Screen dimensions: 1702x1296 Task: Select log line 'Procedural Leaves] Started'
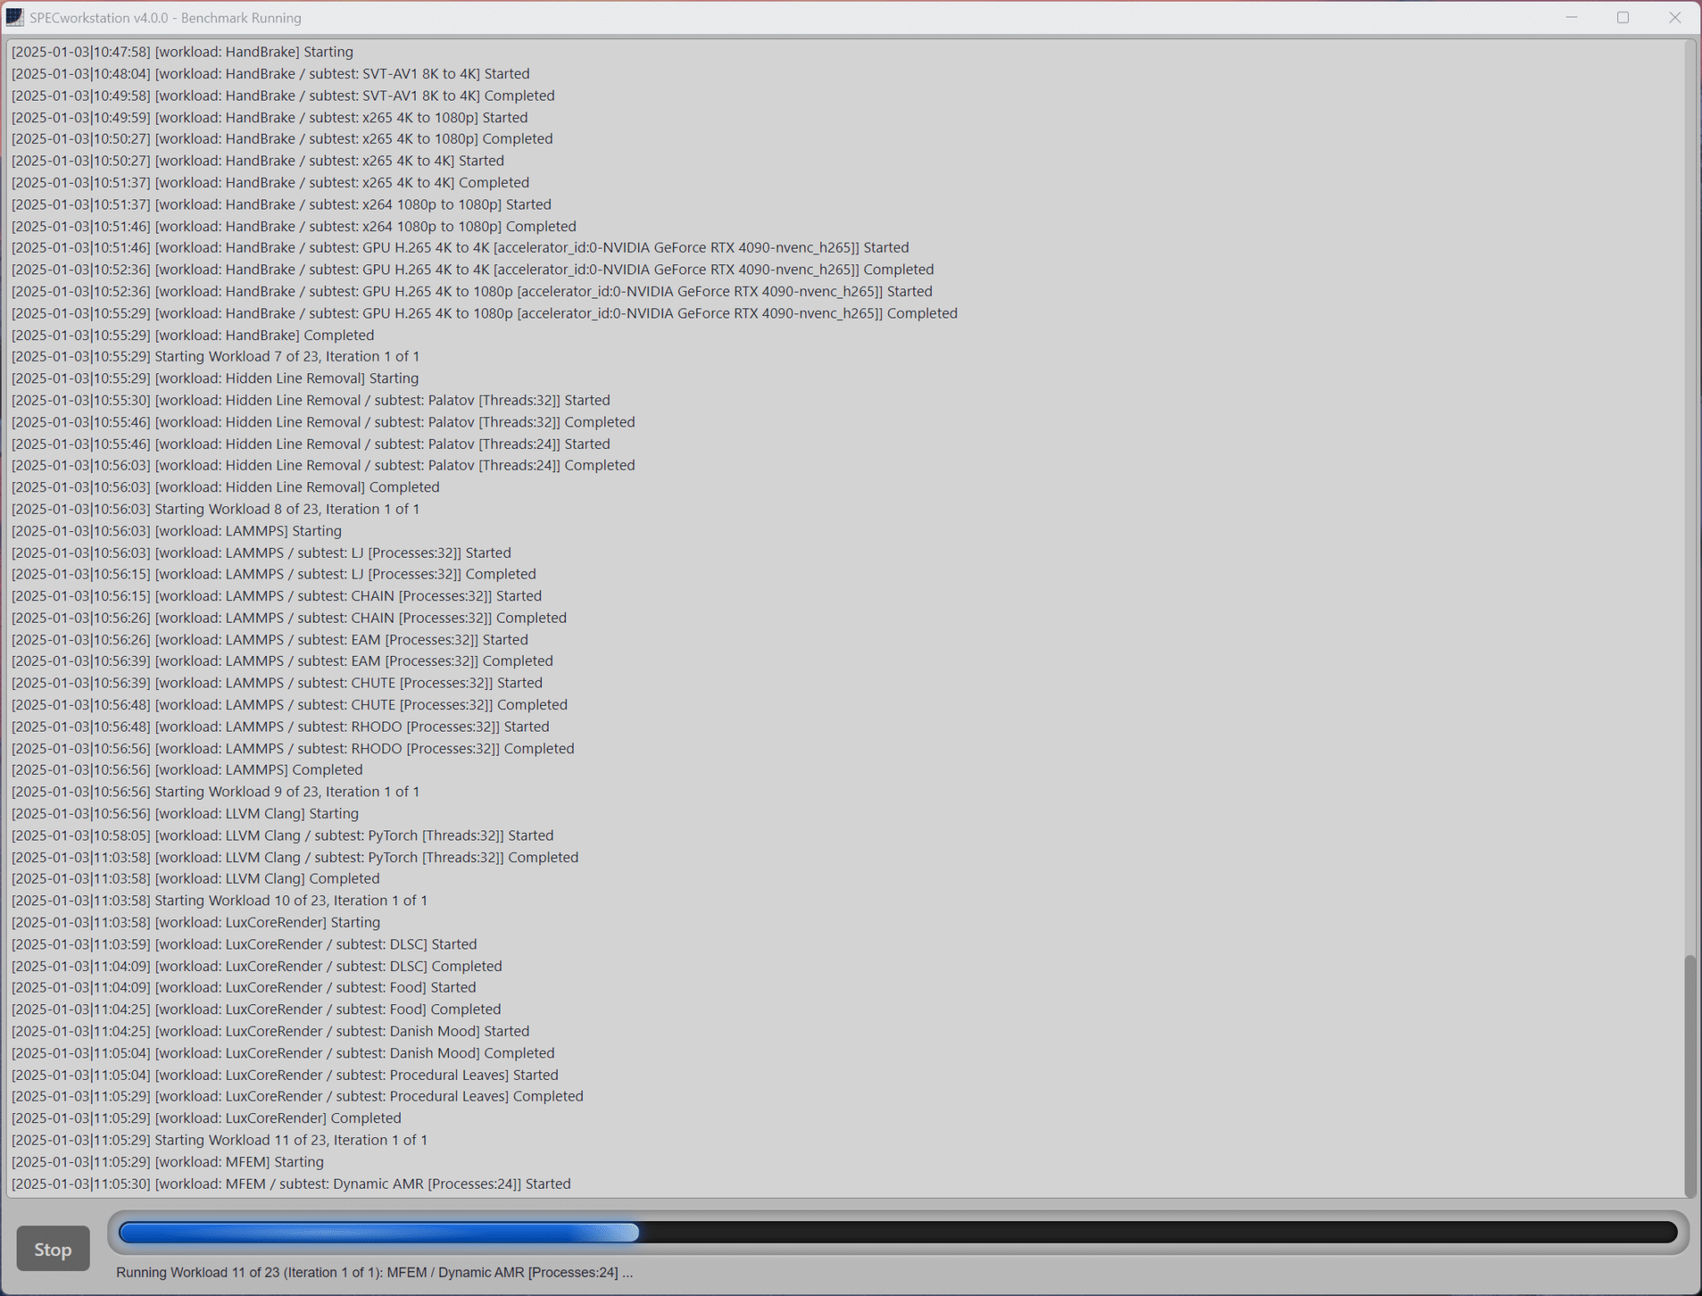285,1076
